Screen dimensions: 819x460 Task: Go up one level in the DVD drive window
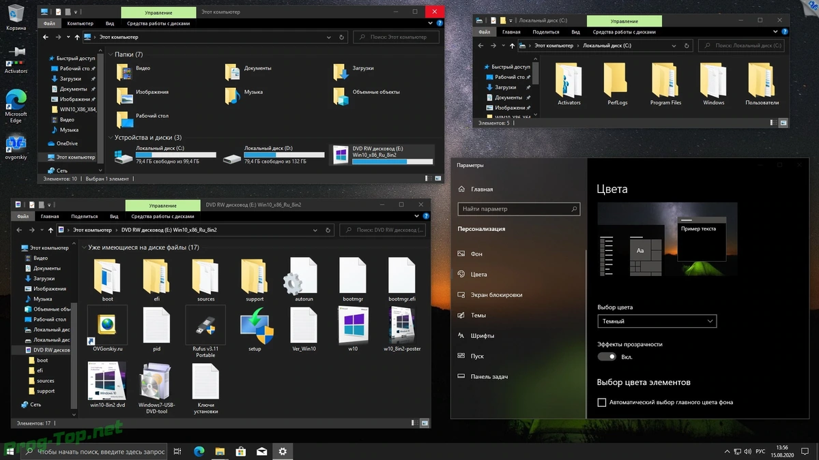pos(49,230)
